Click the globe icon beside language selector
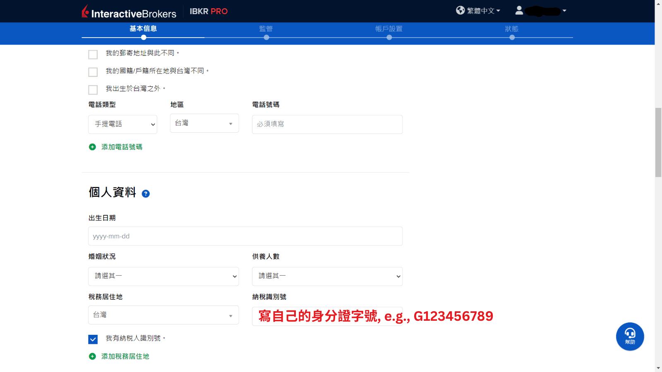 460,10
